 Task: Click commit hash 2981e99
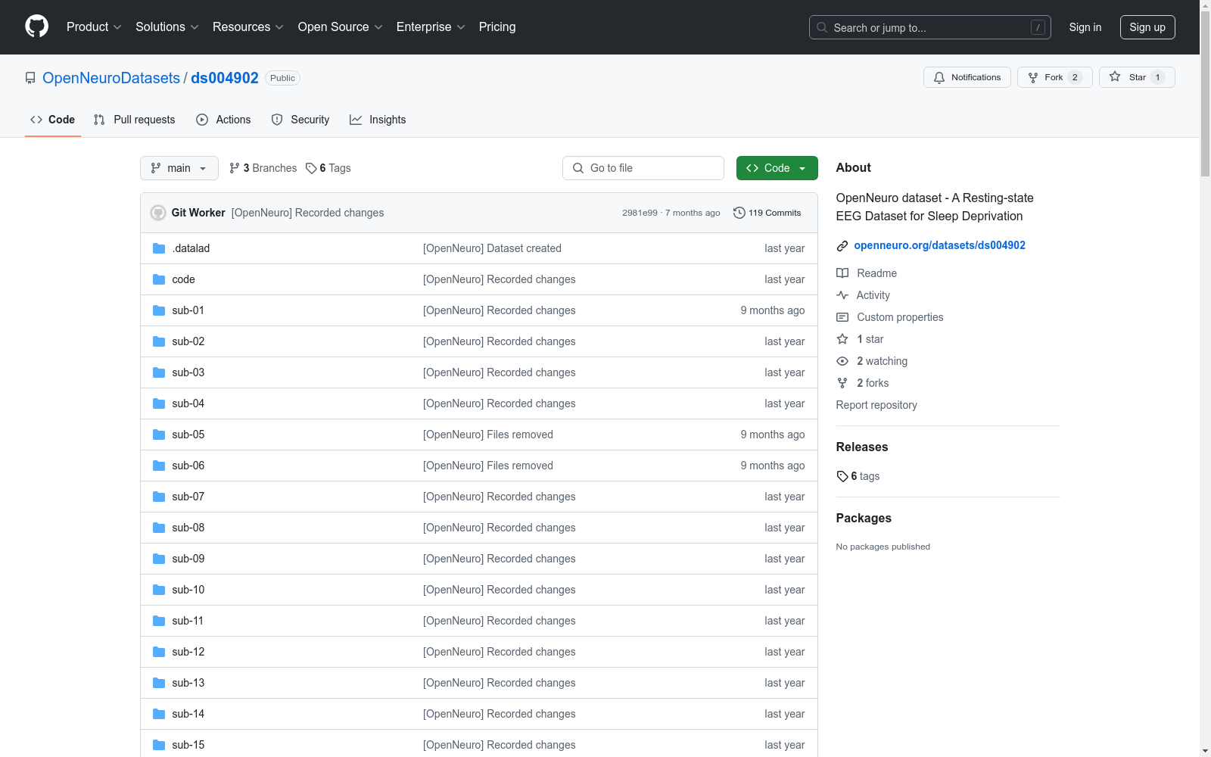(x=640, y=213)
